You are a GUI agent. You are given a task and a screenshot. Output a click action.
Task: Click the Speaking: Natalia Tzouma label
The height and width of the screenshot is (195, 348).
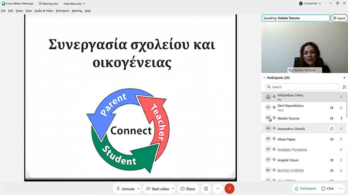(295, 18)
